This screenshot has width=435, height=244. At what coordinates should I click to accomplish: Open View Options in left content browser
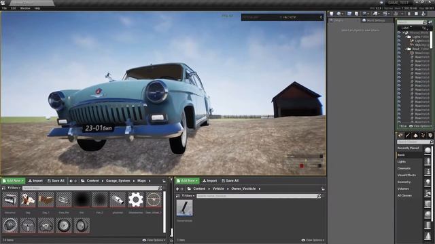tap(154, 241)
